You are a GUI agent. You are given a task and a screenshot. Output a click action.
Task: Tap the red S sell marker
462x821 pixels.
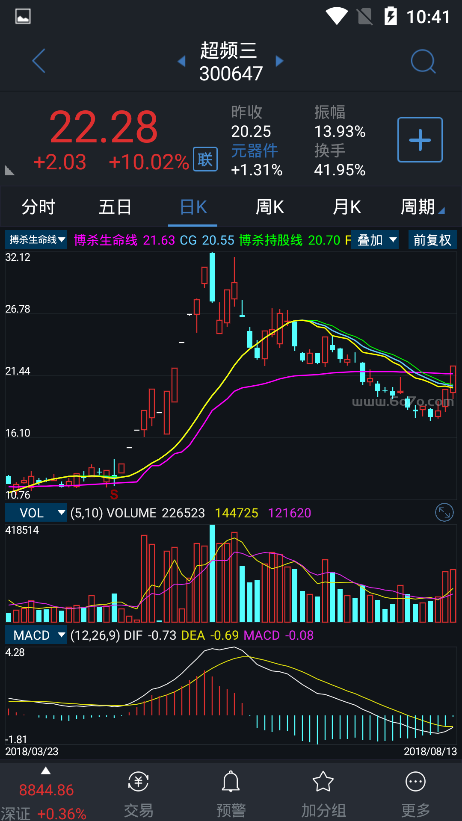click(x=114, y=494)
